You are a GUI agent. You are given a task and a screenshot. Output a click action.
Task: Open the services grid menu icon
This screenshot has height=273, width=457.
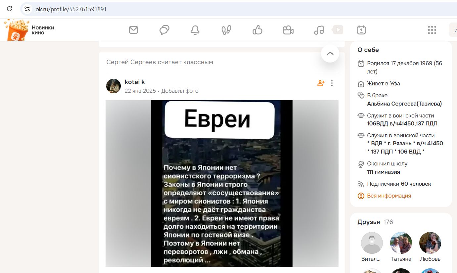(432, 30)
